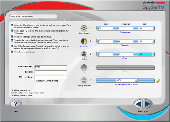170x122 pixels.
Task: Click the Help text label
Action: click(16, 111)
